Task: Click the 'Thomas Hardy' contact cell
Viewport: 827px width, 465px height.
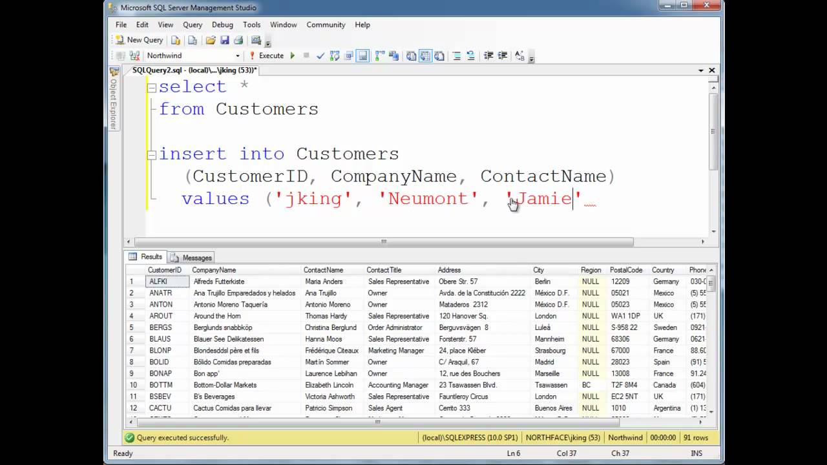Action: (333, 316)
